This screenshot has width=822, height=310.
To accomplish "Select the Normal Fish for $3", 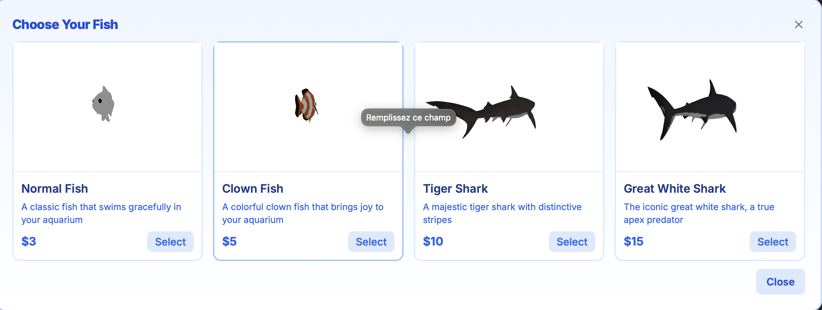I will point(170,242).
